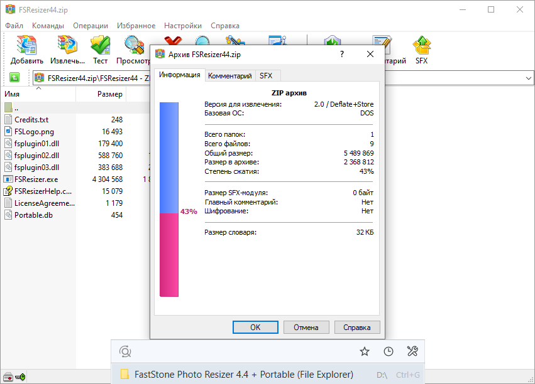Select the fsplugin03.dll file name
Screen dimensions: 535x384
pyautogui.click(x=36, y=167)
